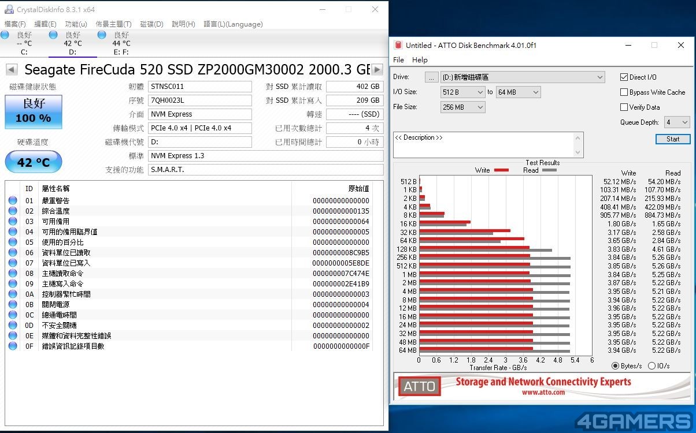Open the 功能(u) menu
This screenshot has height=433, width=696.
click(76, 24)
